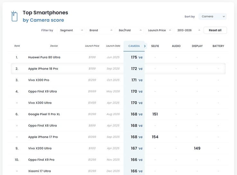The width and height of the screenshot is (237, 175).
Task: Click the Dec 2025 launch date of Xiaomi 17 Ultra
Action: (x=113, y=171)
